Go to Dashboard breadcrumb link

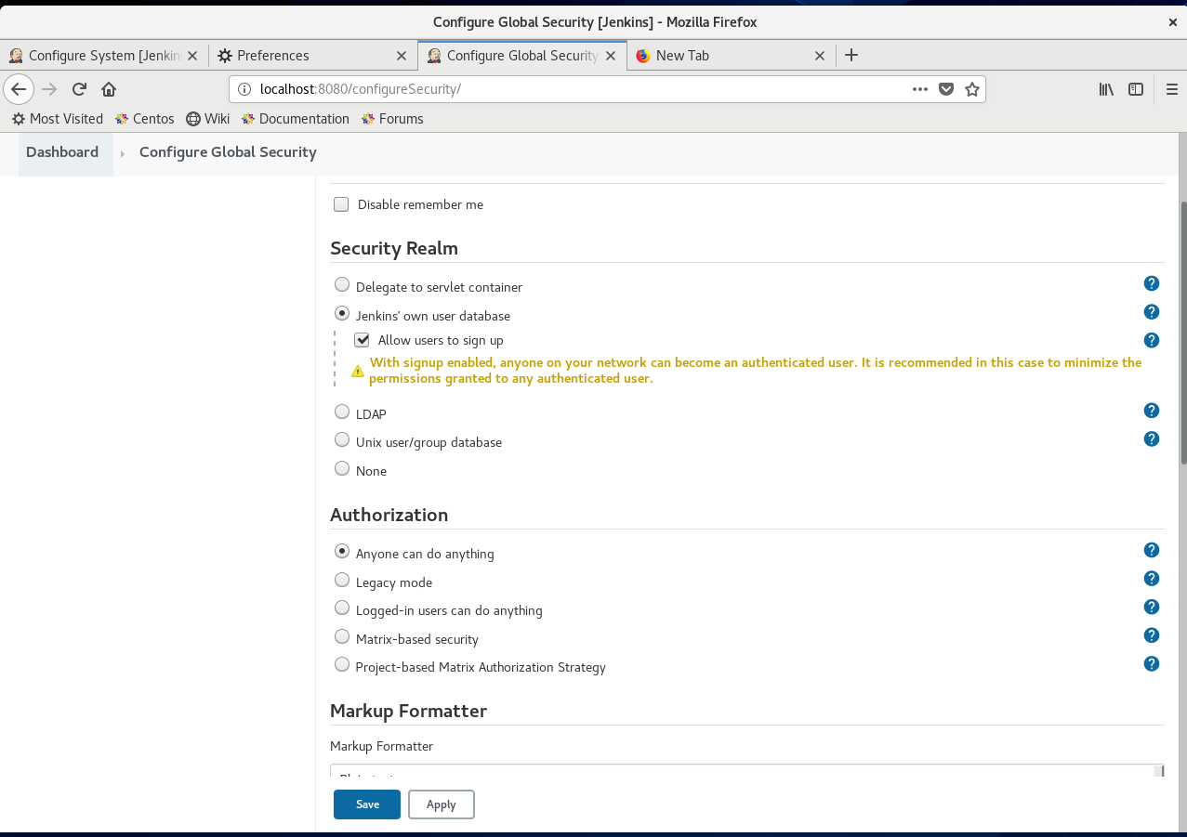pyautogui.click(x=62, y=152)
